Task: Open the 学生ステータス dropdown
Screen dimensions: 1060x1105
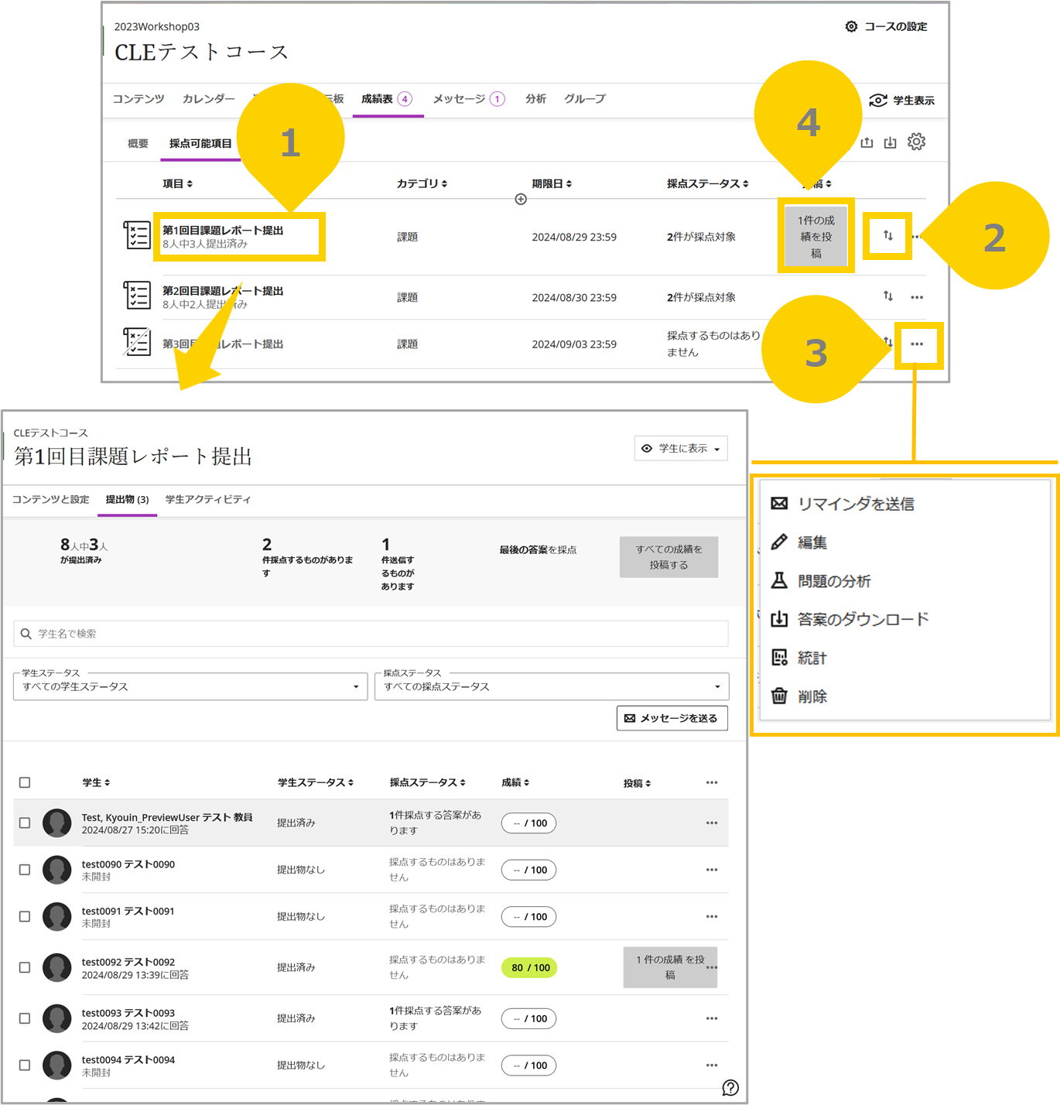Action: 190,686
